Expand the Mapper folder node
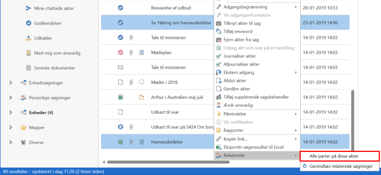 pos(11,127)
